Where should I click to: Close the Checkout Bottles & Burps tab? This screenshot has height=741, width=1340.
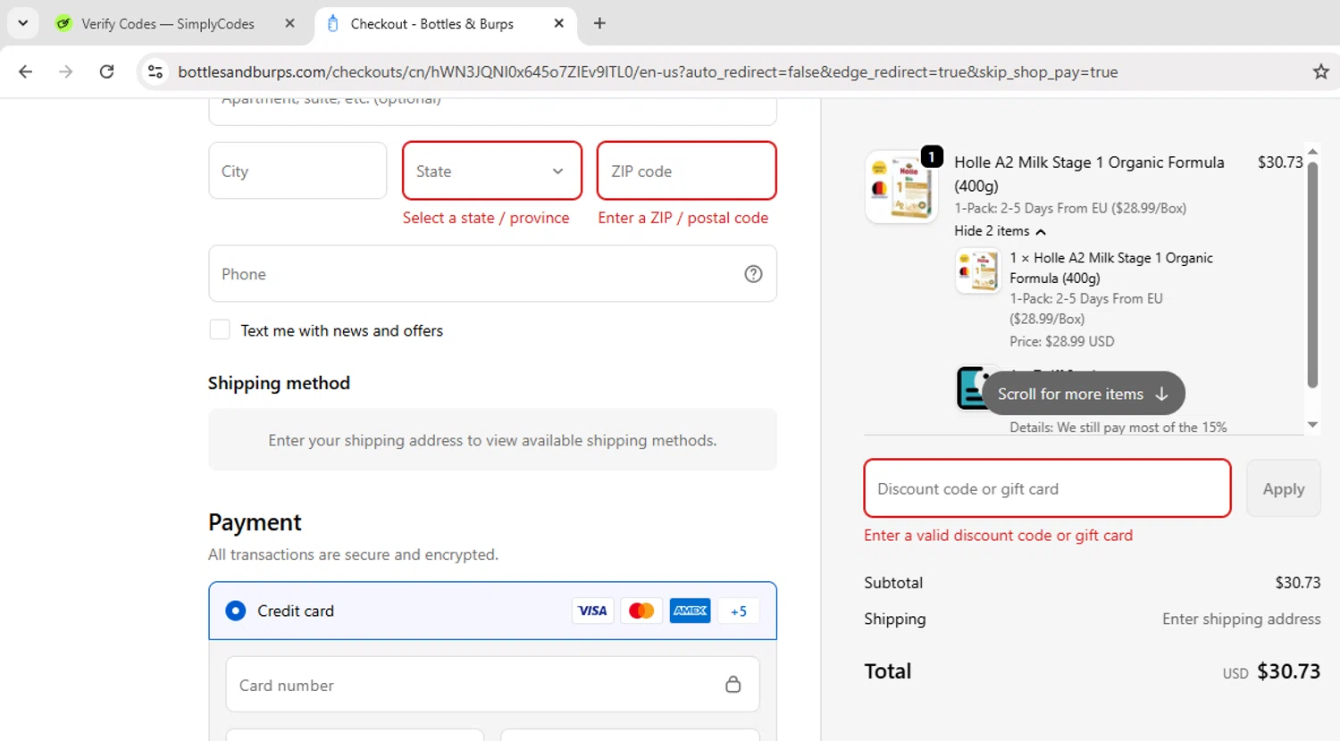[x=558, y=23]
